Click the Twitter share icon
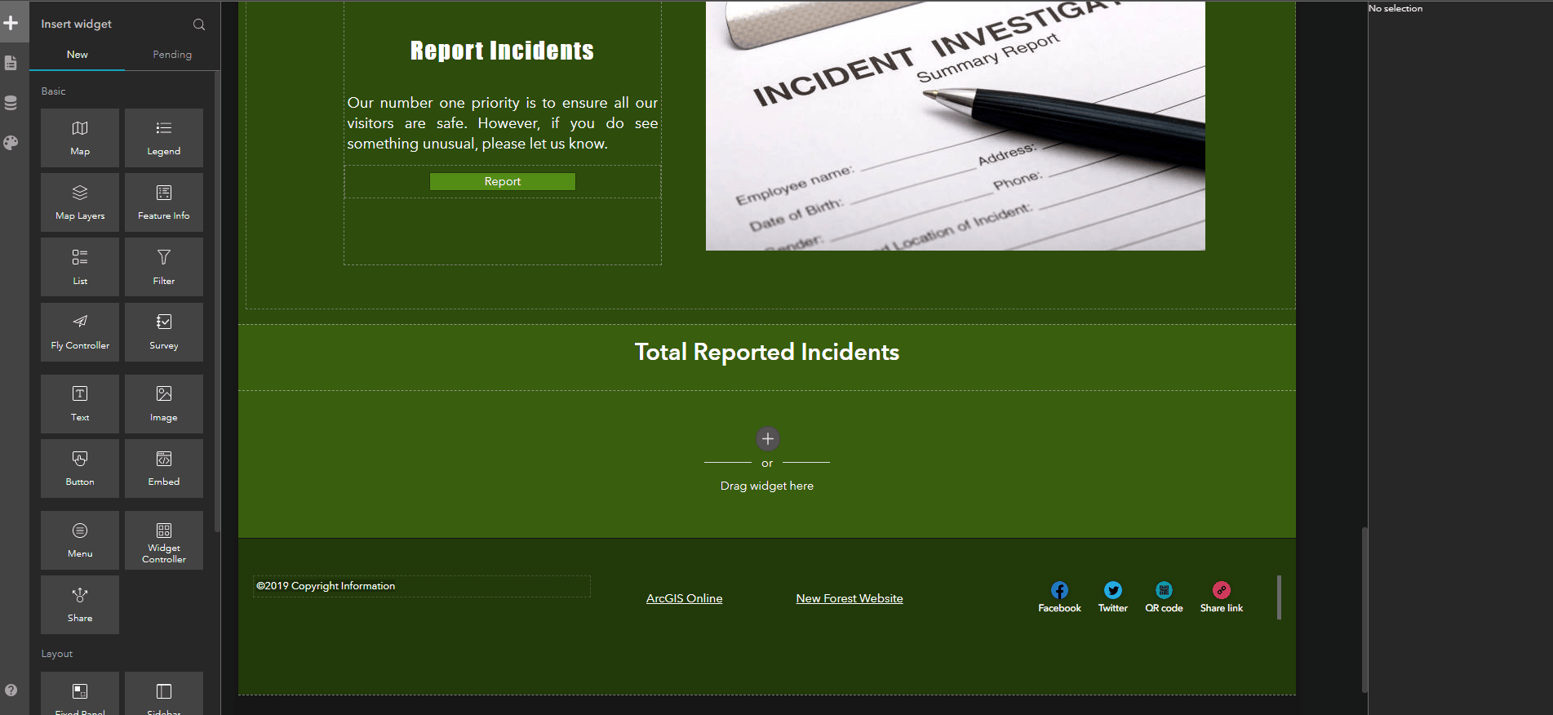 coord(1113,590)
